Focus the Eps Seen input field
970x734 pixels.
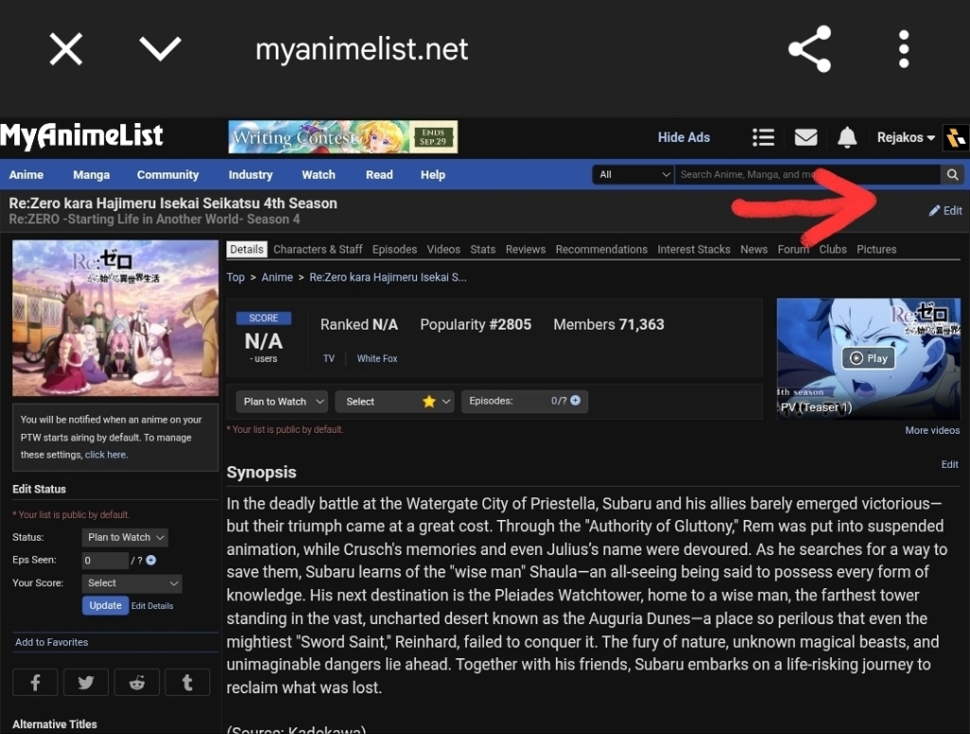[x=105, y=561]
